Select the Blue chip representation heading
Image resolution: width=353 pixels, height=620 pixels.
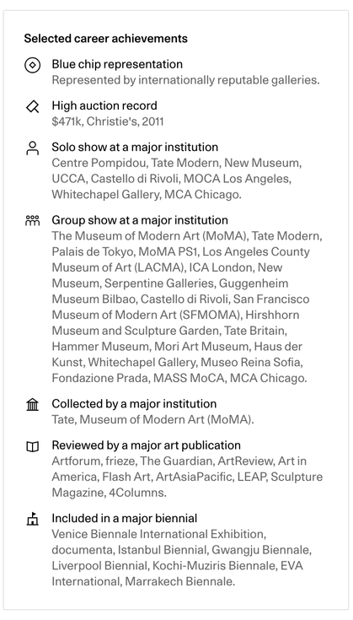point(117,64)
